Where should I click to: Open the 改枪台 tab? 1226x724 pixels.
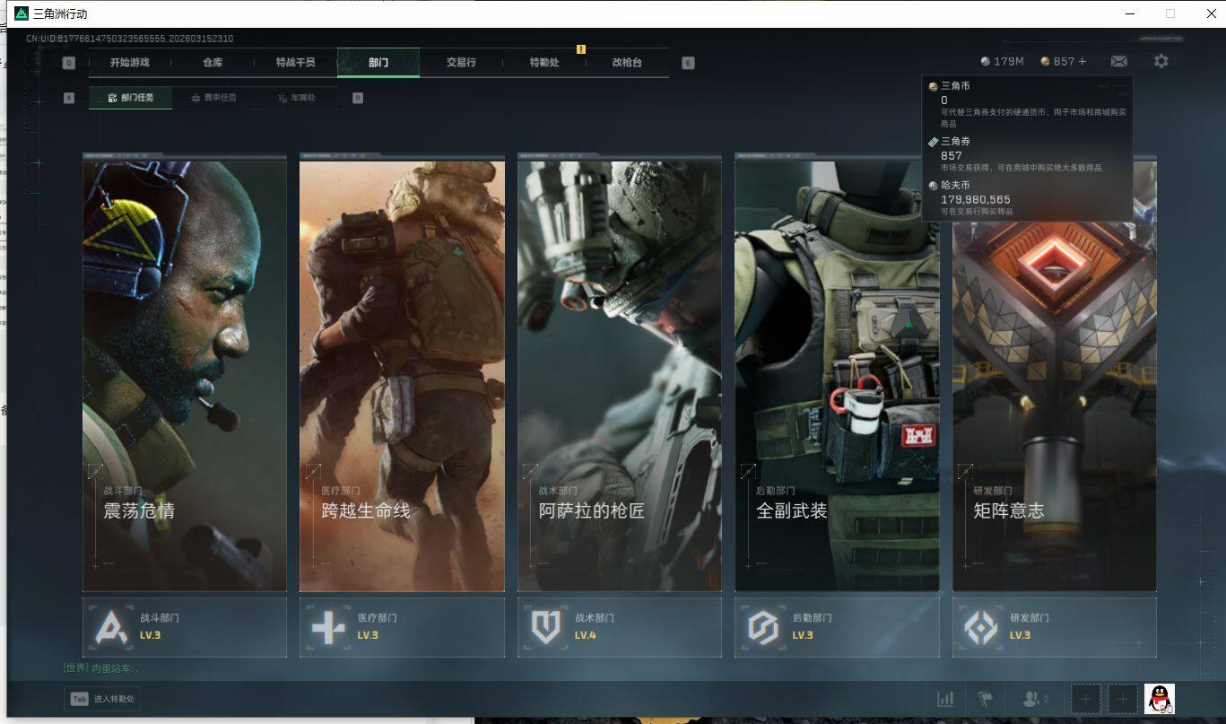point(627,63)
